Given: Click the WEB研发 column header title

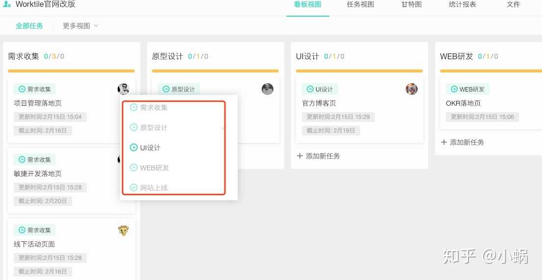Looking at the screenshot, I should [x=456, y=56].
